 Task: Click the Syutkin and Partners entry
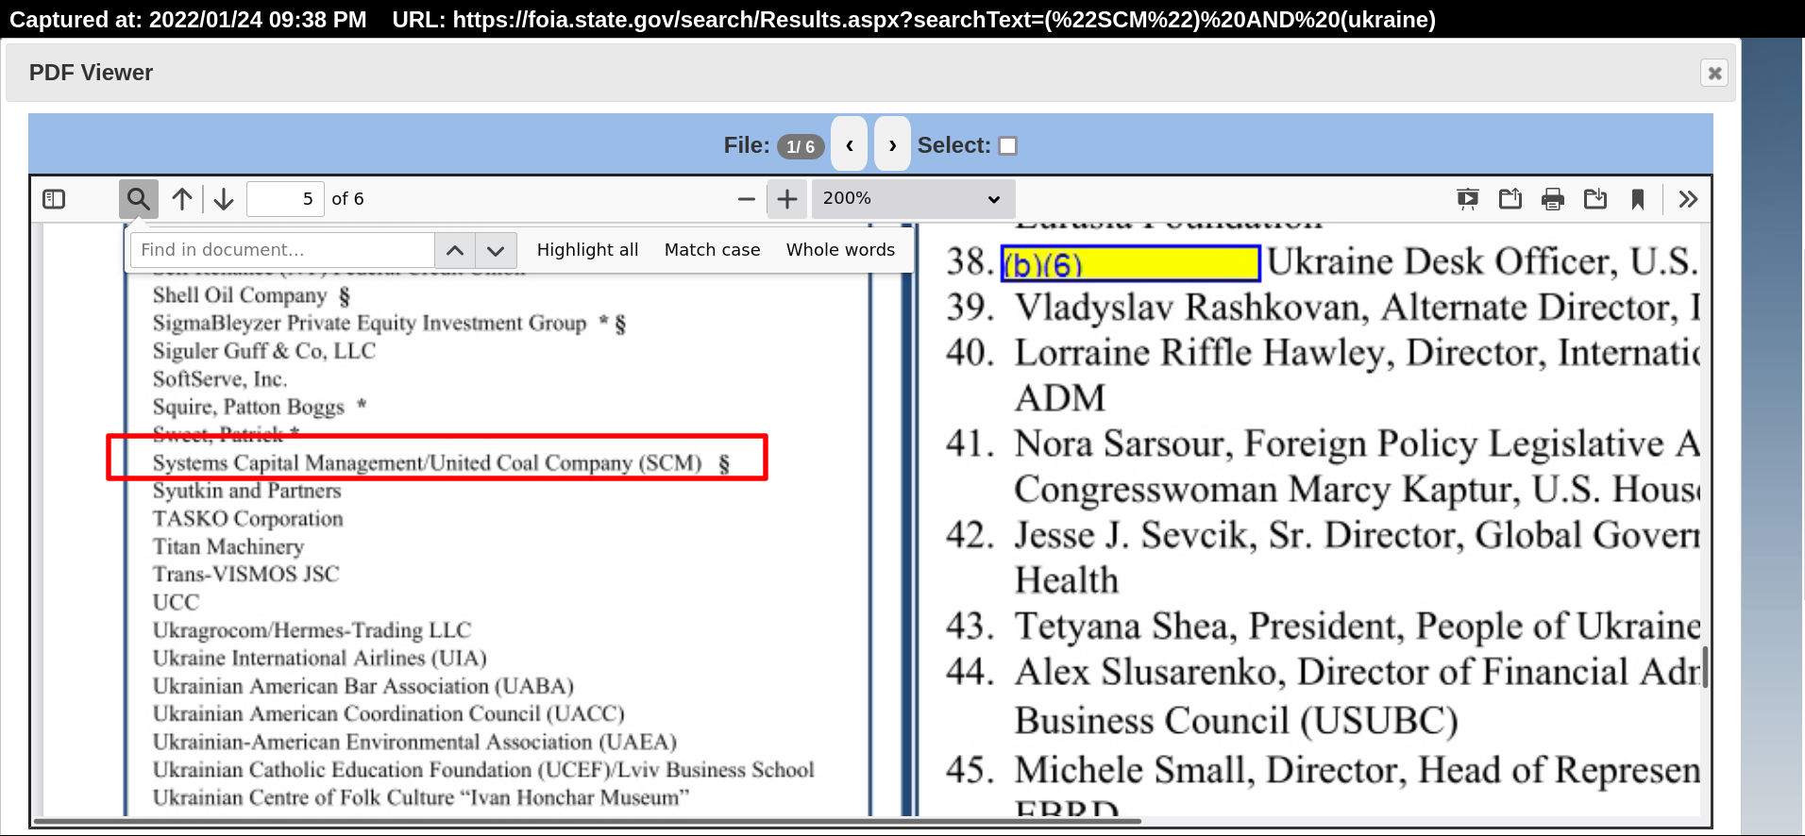coord(246,491)
